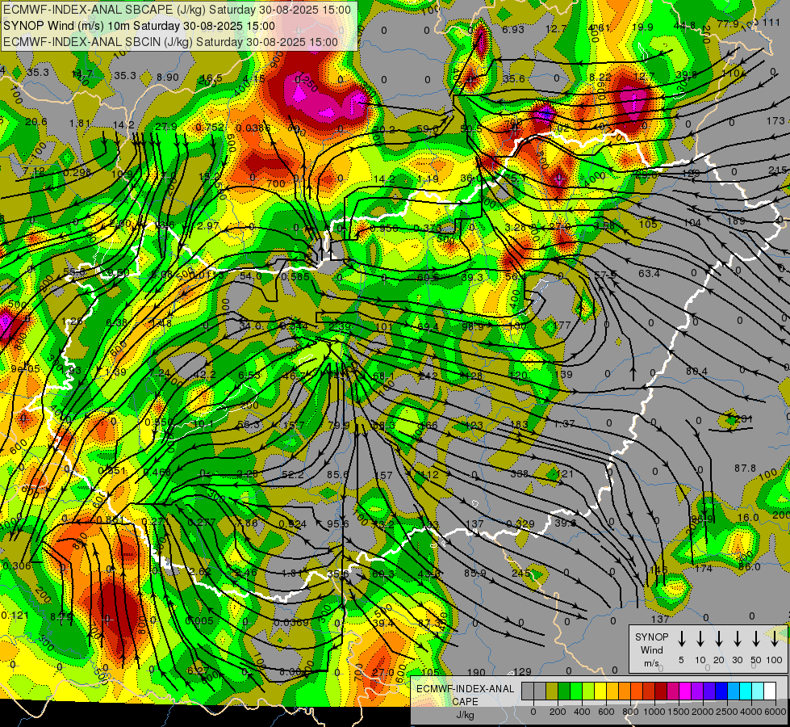Click the map value '16.0'
790x727 pixels.
click(x=748, y=517)
